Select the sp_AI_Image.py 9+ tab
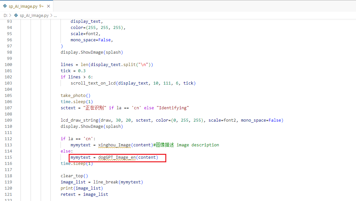The width and height of the screenshot is (356, 201). [27, 6]
